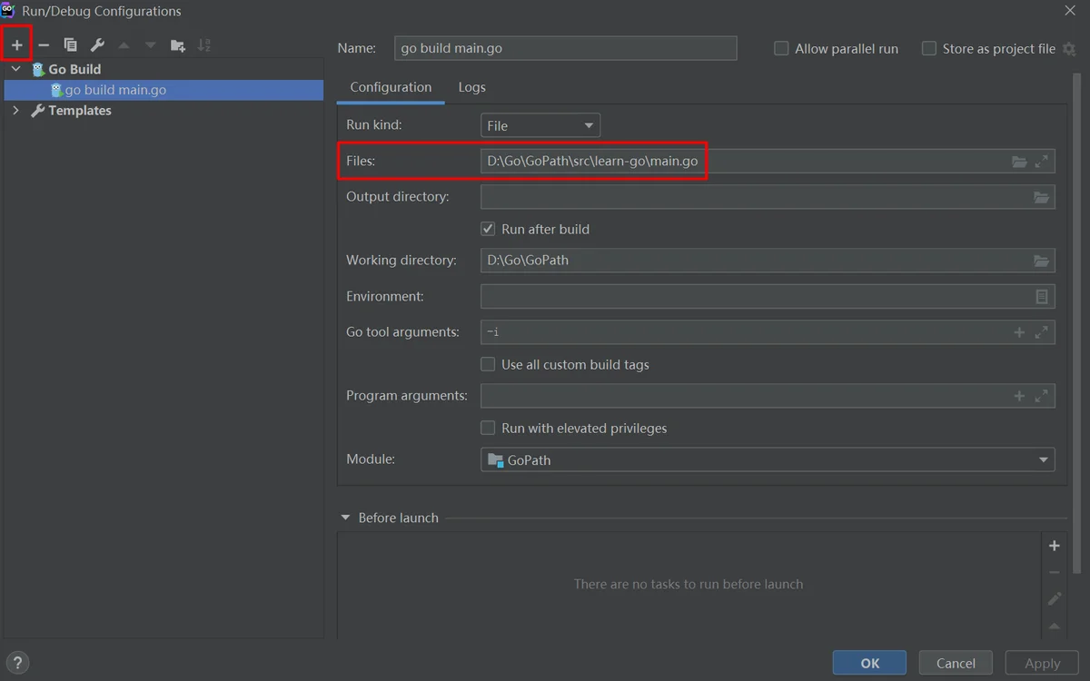Click the Add New Configuration plus icon
Viewport: 1090px width, 681px height.
click(16, 44)
